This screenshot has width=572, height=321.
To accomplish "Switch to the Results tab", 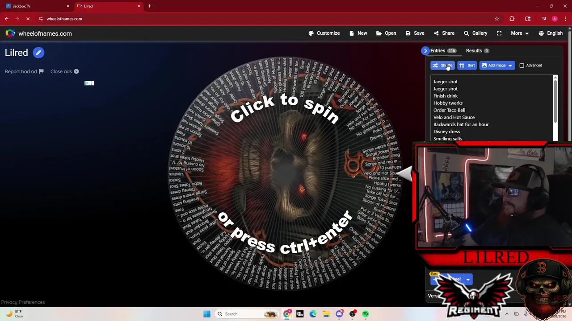I will tap(477, 51).
